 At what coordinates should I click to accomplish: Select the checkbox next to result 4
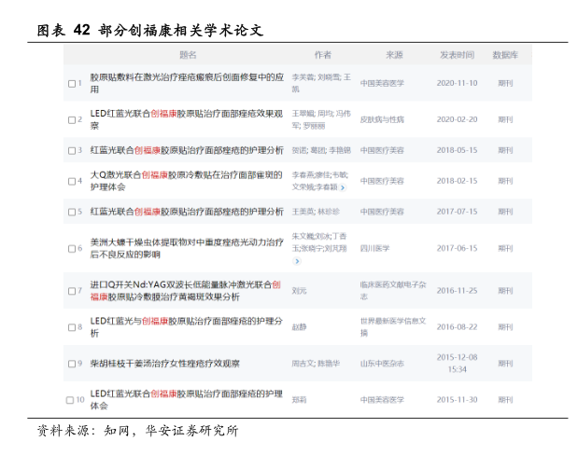(72, 182)
